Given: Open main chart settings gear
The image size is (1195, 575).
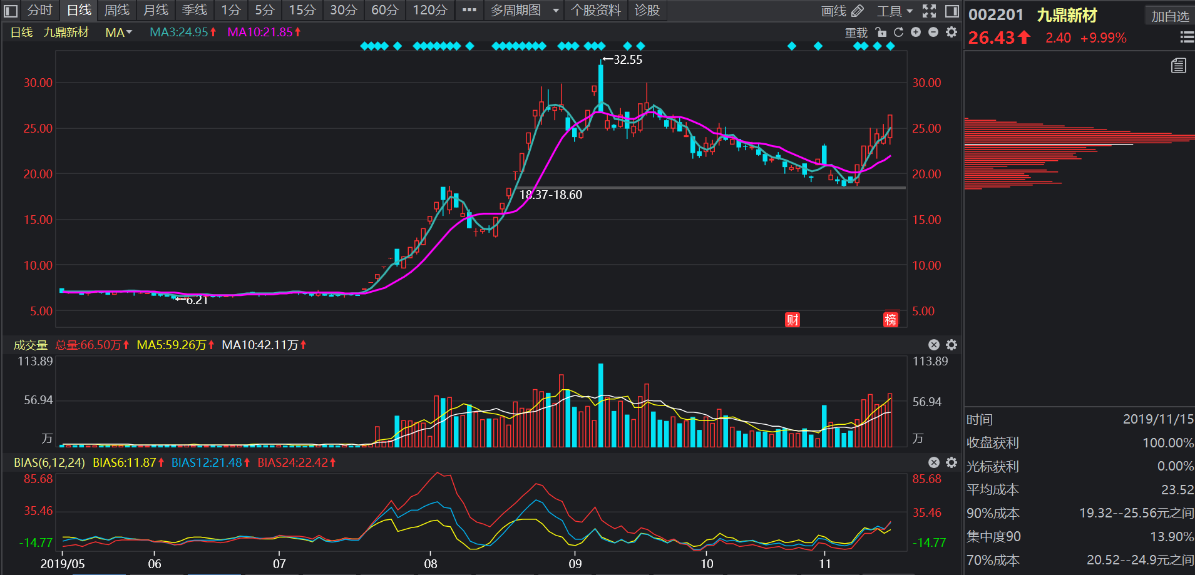Looking at the screenshot, I should click(951, 32).
